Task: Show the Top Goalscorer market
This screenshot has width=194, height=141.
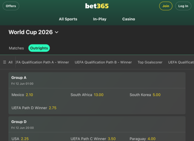Action: [x=150, y=62]
